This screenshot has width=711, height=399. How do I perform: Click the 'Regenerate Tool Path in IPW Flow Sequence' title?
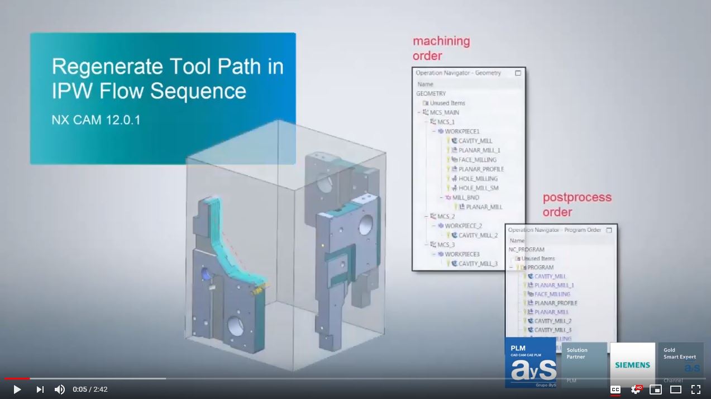click(x=168, y=78)
